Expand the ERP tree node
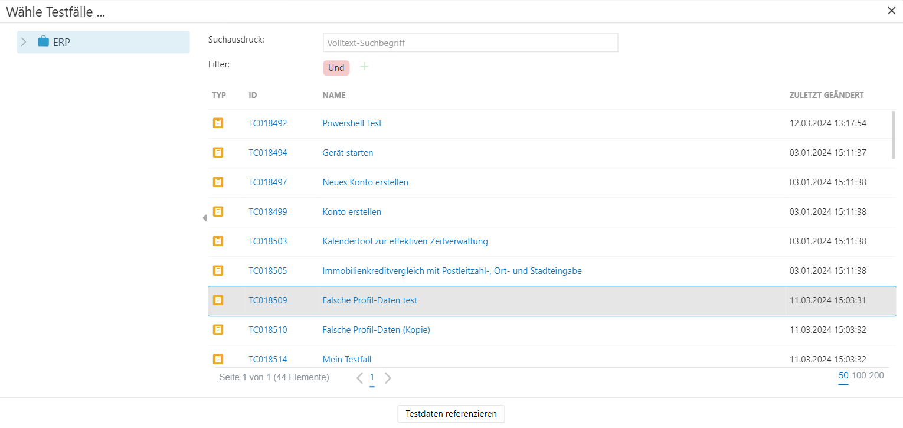Image resolution: width=903 pixels, height=428 pixels. 24,42
